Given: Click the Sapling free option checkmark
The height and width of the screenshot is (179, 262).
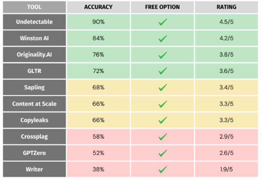Looking at the screenshot, I should 162,88.
